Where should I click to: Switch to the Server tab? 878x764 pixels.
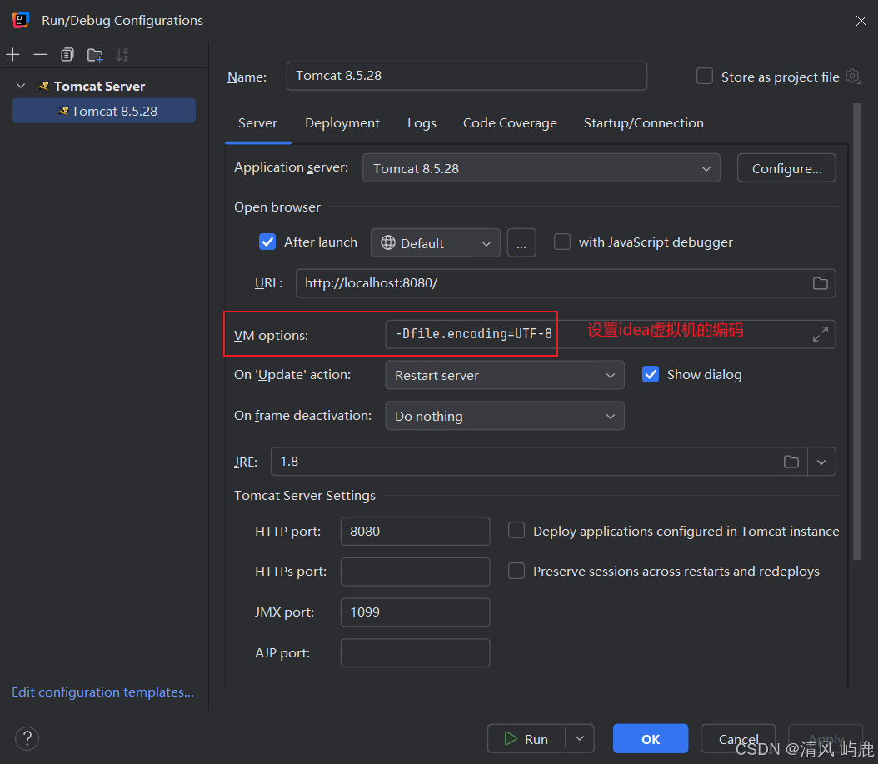coord(257,123)
